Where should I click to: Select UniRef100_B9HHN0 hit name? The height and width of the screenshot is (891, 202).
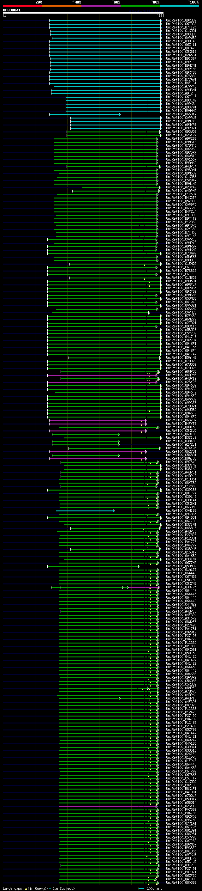click(181, 111)
